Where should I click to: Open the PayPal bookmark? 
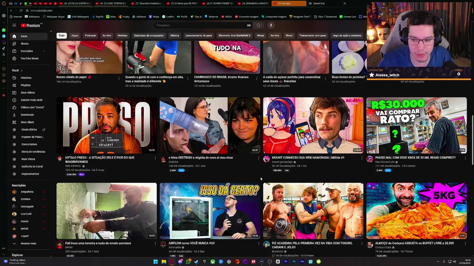[x=98, y=17]
